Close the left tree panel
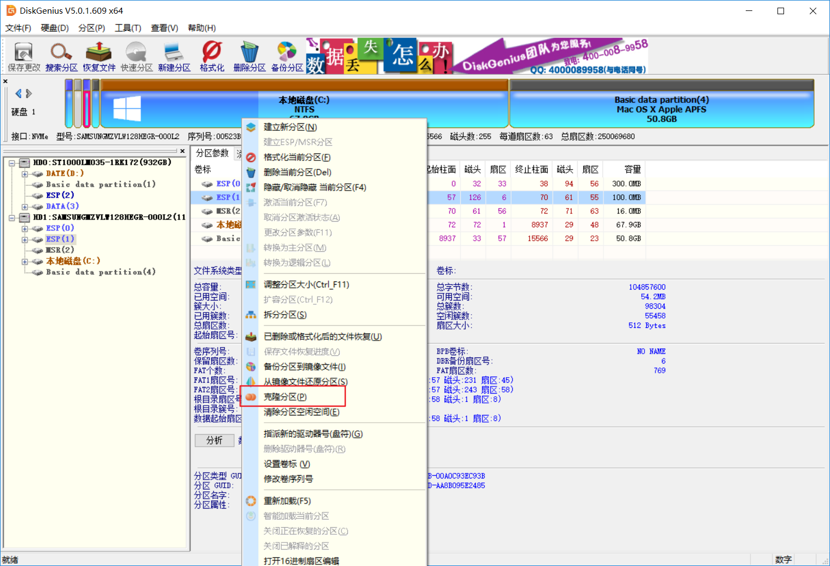Viewport: 830px width, 566px height. (x=182, y=151)
